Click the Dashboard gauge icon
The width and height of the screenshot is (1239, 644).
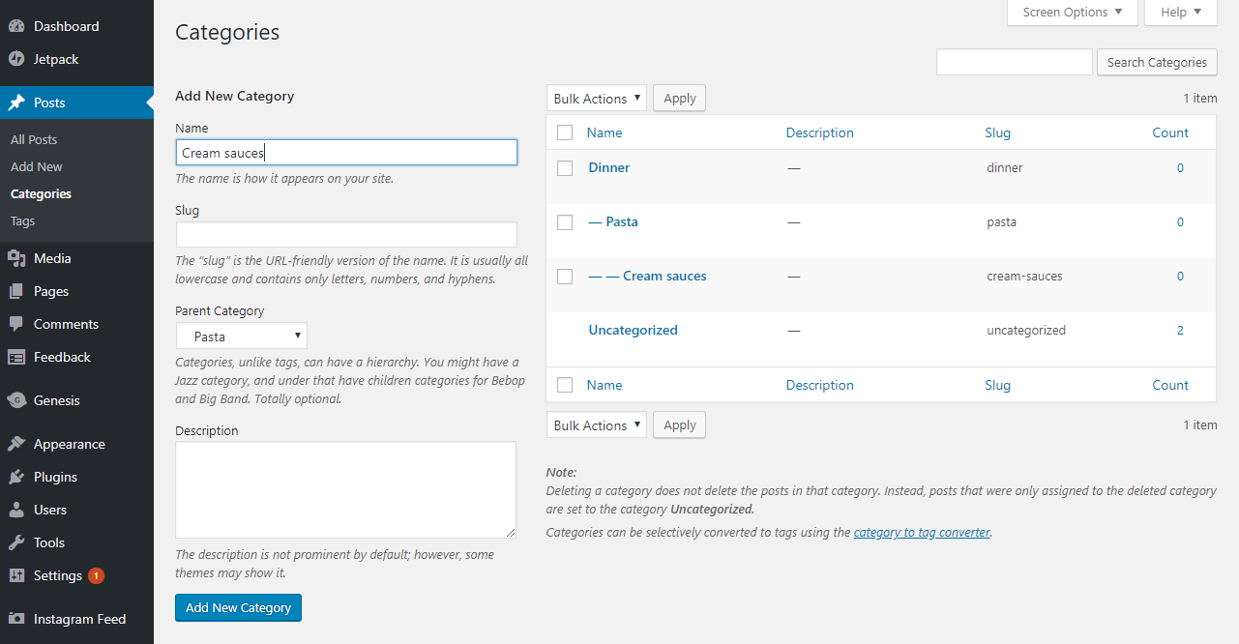pyautogui.click(x=16, y=26)
